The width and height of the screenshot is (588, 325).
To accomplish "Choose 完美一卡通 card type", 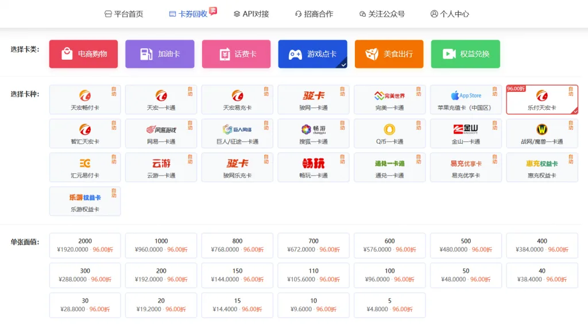I will click(x=390, y=100).
